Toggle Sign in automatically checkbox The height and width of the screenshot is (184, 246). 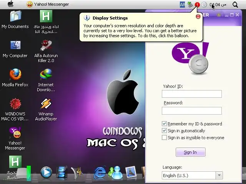pos(164,131)
